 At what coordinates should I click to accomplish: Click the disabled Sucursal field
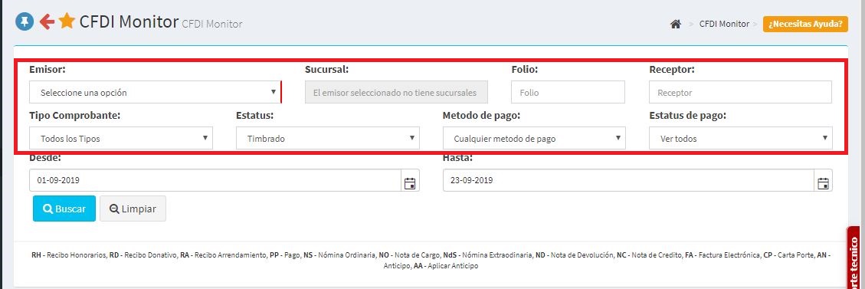(x=396, y=92)
